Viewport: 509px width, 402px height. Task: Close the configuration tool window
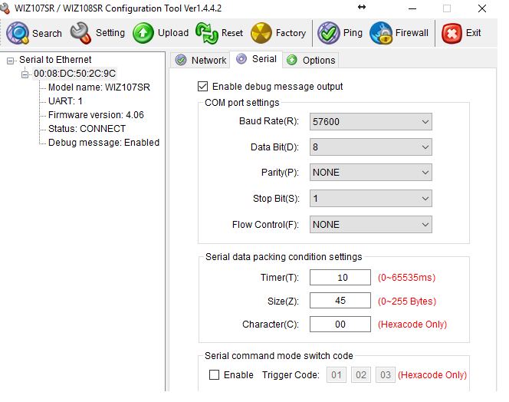click(482, 8)
